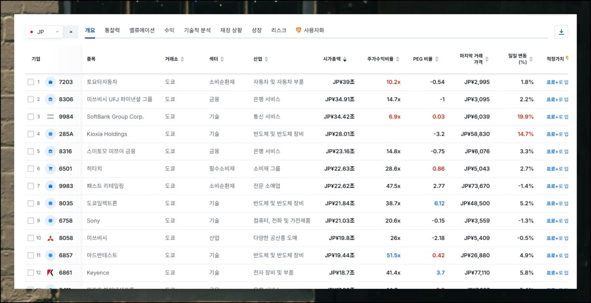Image resolution: width=591 pixels, height=303 pixels.
Task: Open the 토요타자동차 stock link
Action: point(102,82)
